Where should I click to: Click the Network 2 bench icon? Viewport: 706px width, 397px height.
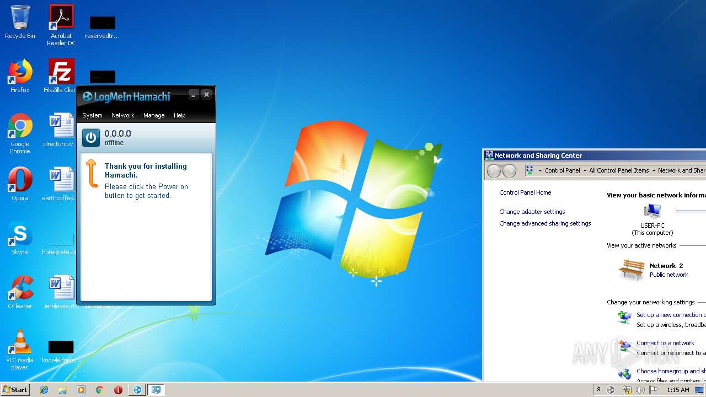(632, 270)
